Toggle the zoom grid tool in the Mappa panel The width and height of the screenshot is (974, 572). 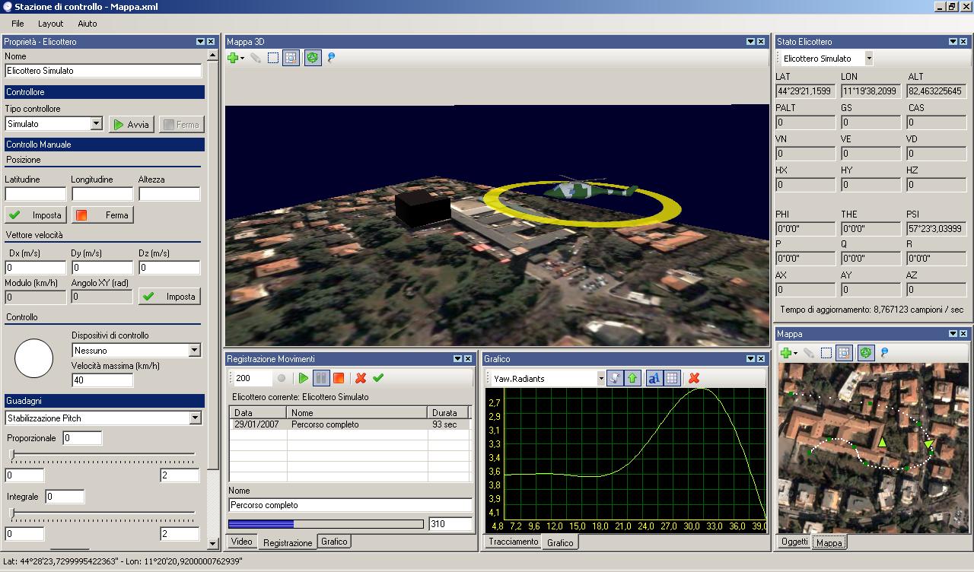pyautogui.click(x=844, y=353)
